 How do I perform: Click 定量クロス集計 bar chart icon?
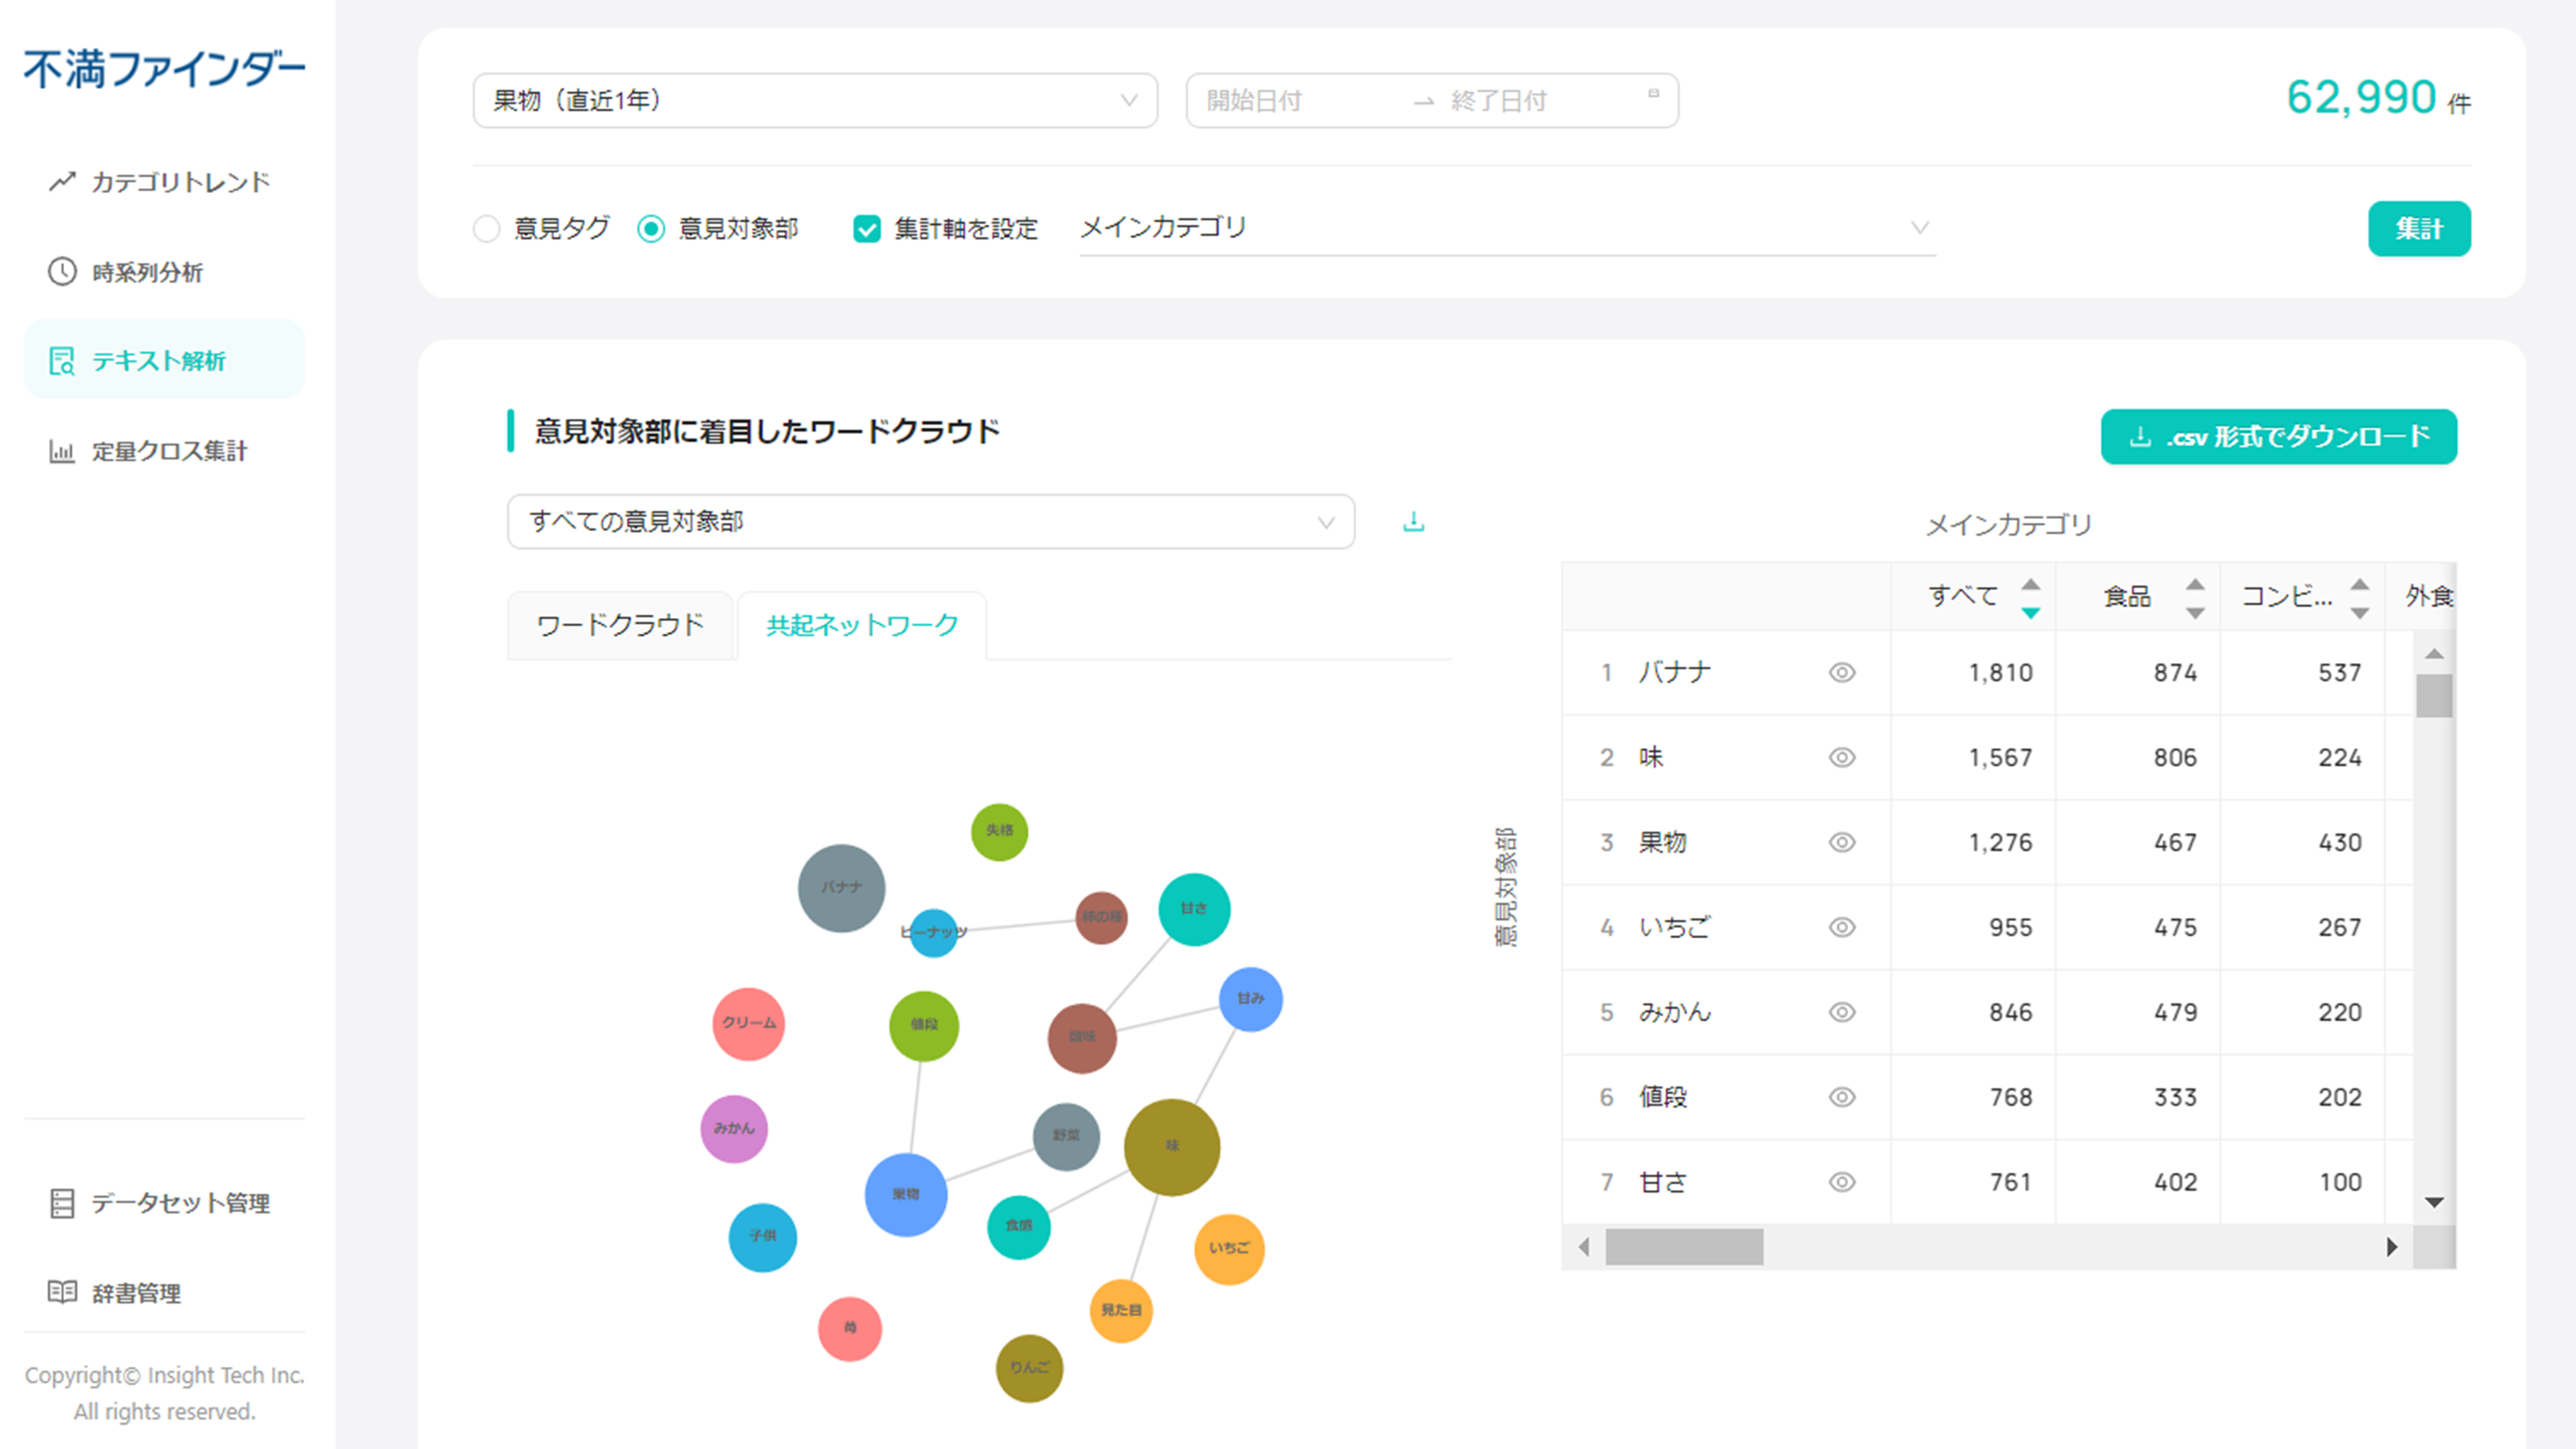coord(62,452)
